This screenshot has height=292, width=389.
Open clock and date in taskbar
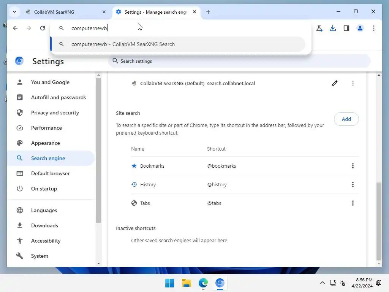pos(362,283)
